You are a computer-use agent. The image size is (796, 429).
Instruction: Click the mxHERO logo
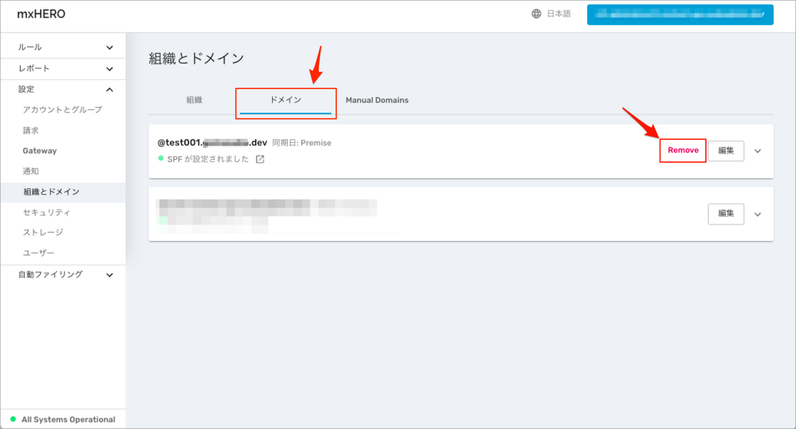41,14
